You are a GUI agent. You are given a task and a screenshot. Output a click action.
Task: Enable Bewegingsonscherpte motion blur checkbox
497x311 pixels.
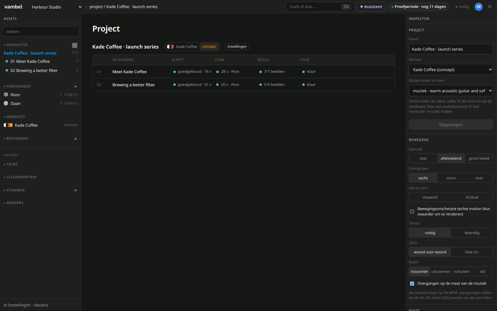(x=412, y=212)
